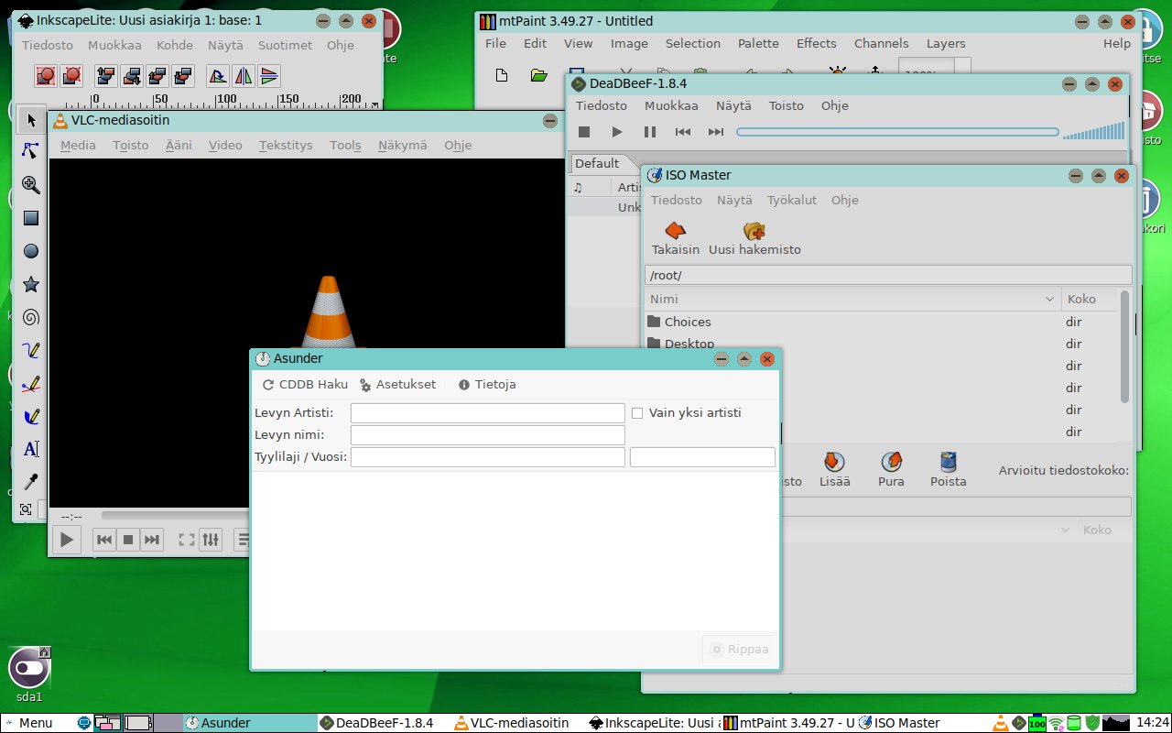1172x733 pixels.
Task: Open the Toisto menu in DeaDBeeF
Action: (786, 105)
